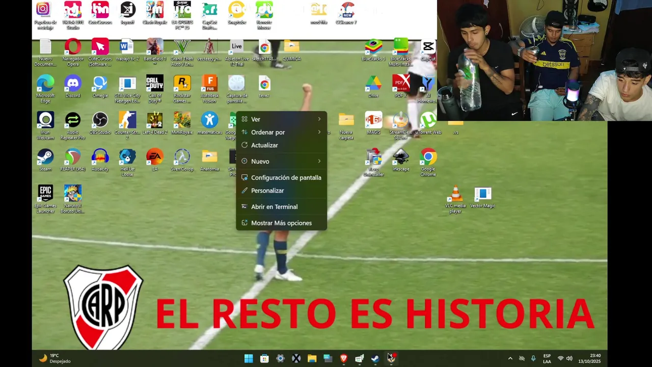This screenshot has height=367, width=652.
Task: Select the Discord desktop shortcut
Action: pos(73,87)
